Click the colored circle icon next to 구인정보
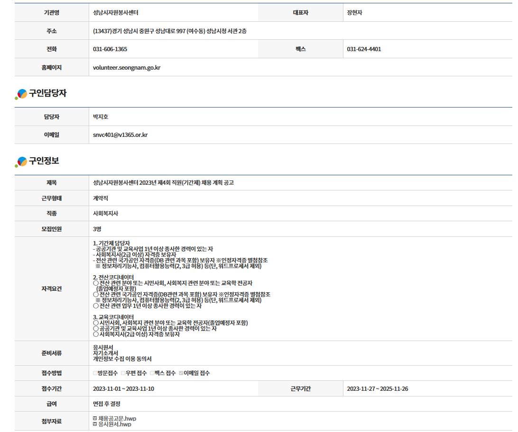 pos(21,162)
